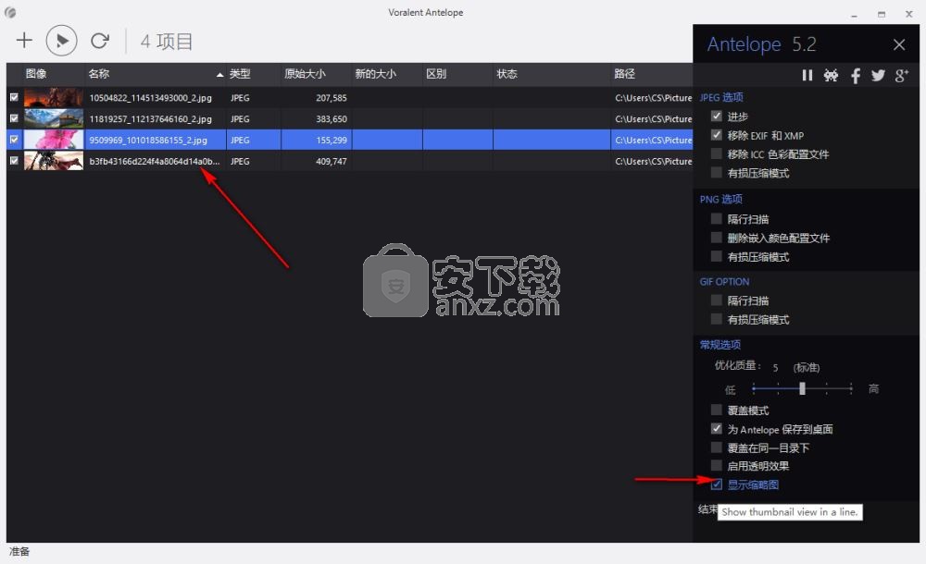Screen dimensions: 926x564
Task: Sort by 新的大小 column header
Action: (387, 74)
